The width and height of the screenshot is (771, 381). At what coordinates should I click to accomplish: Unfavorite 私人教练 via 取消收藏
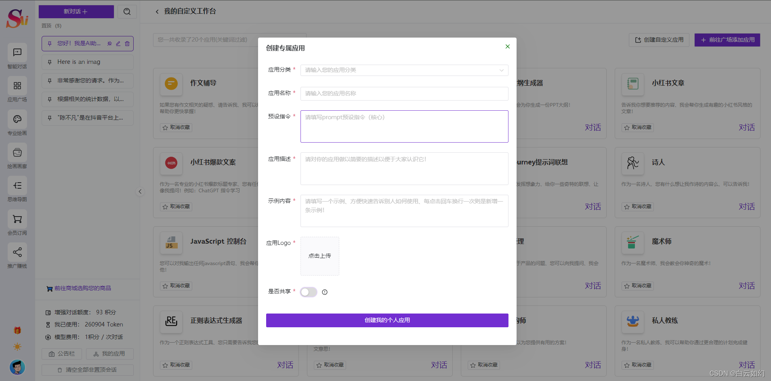pos(638,365)
